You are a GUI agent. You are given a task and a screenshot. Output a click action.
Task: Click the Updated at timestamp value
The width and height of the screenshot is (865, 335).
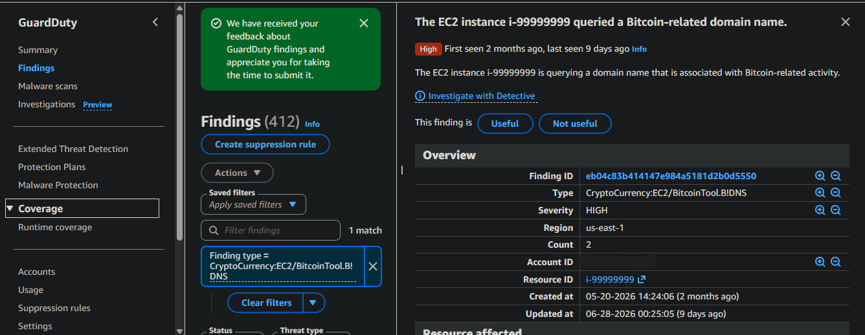[x=656, y=314]
